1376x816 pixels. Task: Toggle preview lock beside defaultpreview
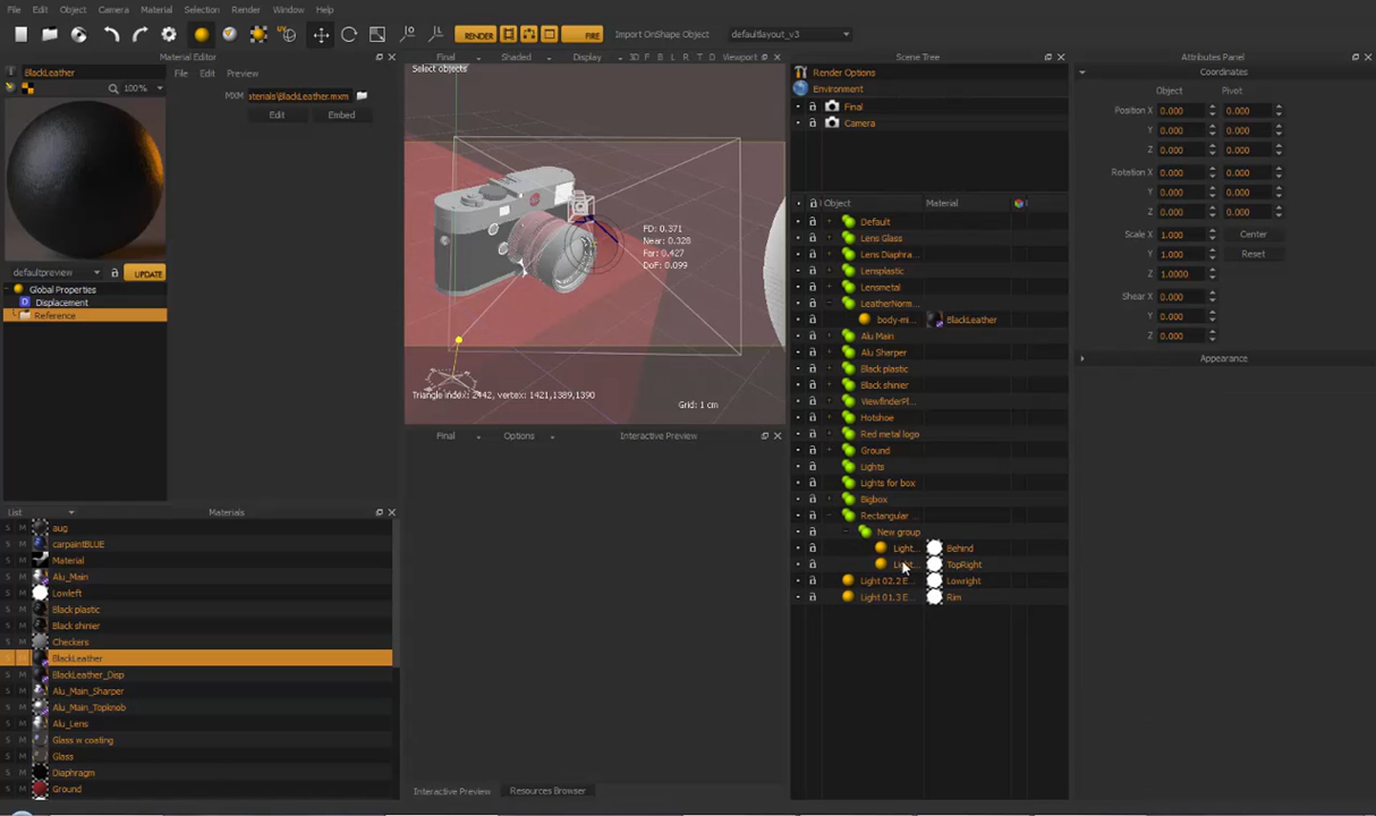click(x=115, y=273)
